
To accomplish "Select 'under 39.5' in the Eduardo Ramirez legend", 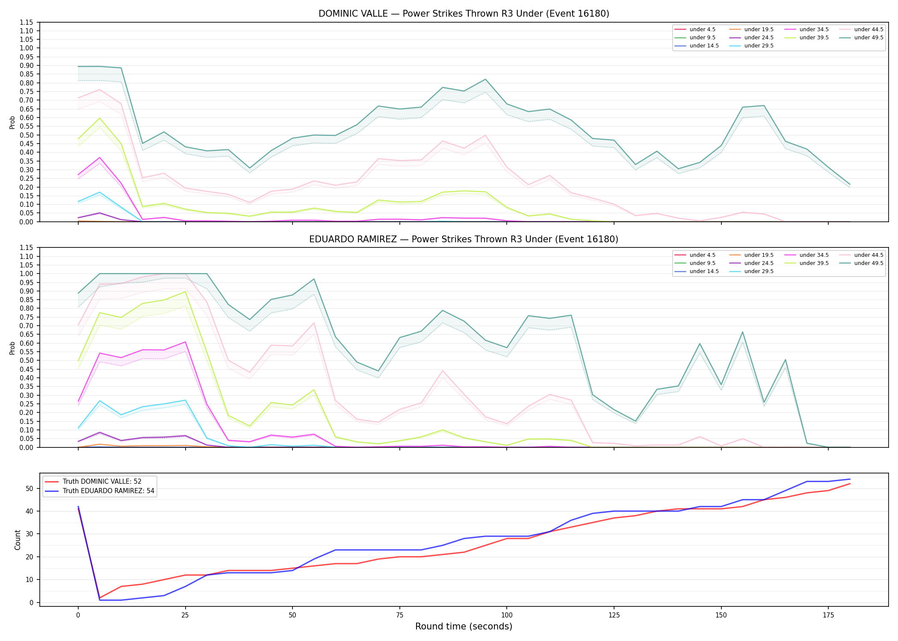I will click(814, 263).
